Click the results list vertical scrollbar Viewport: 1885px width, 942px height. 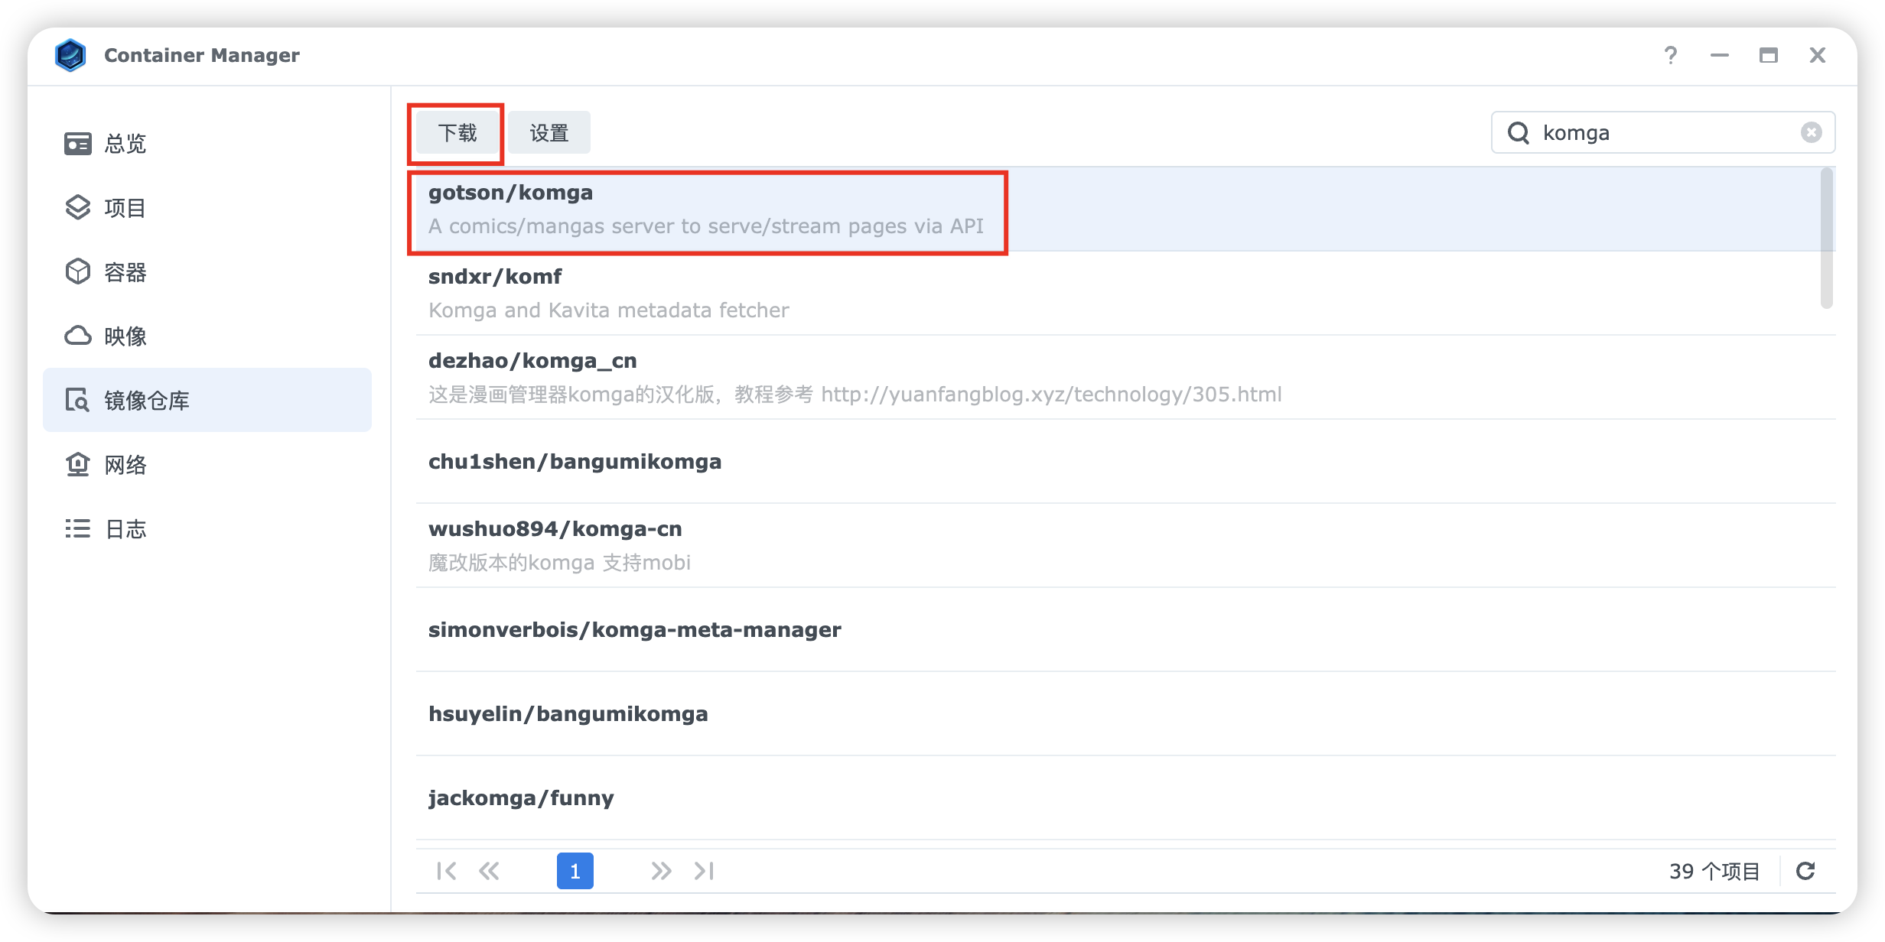point(1826,239)
